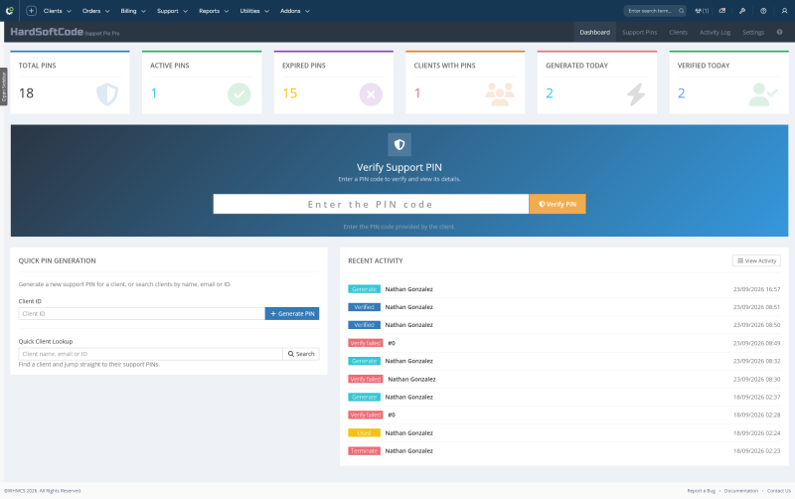Click the X icon on Expired Pins card
The image size is (795, 499).
coord(371,94)
